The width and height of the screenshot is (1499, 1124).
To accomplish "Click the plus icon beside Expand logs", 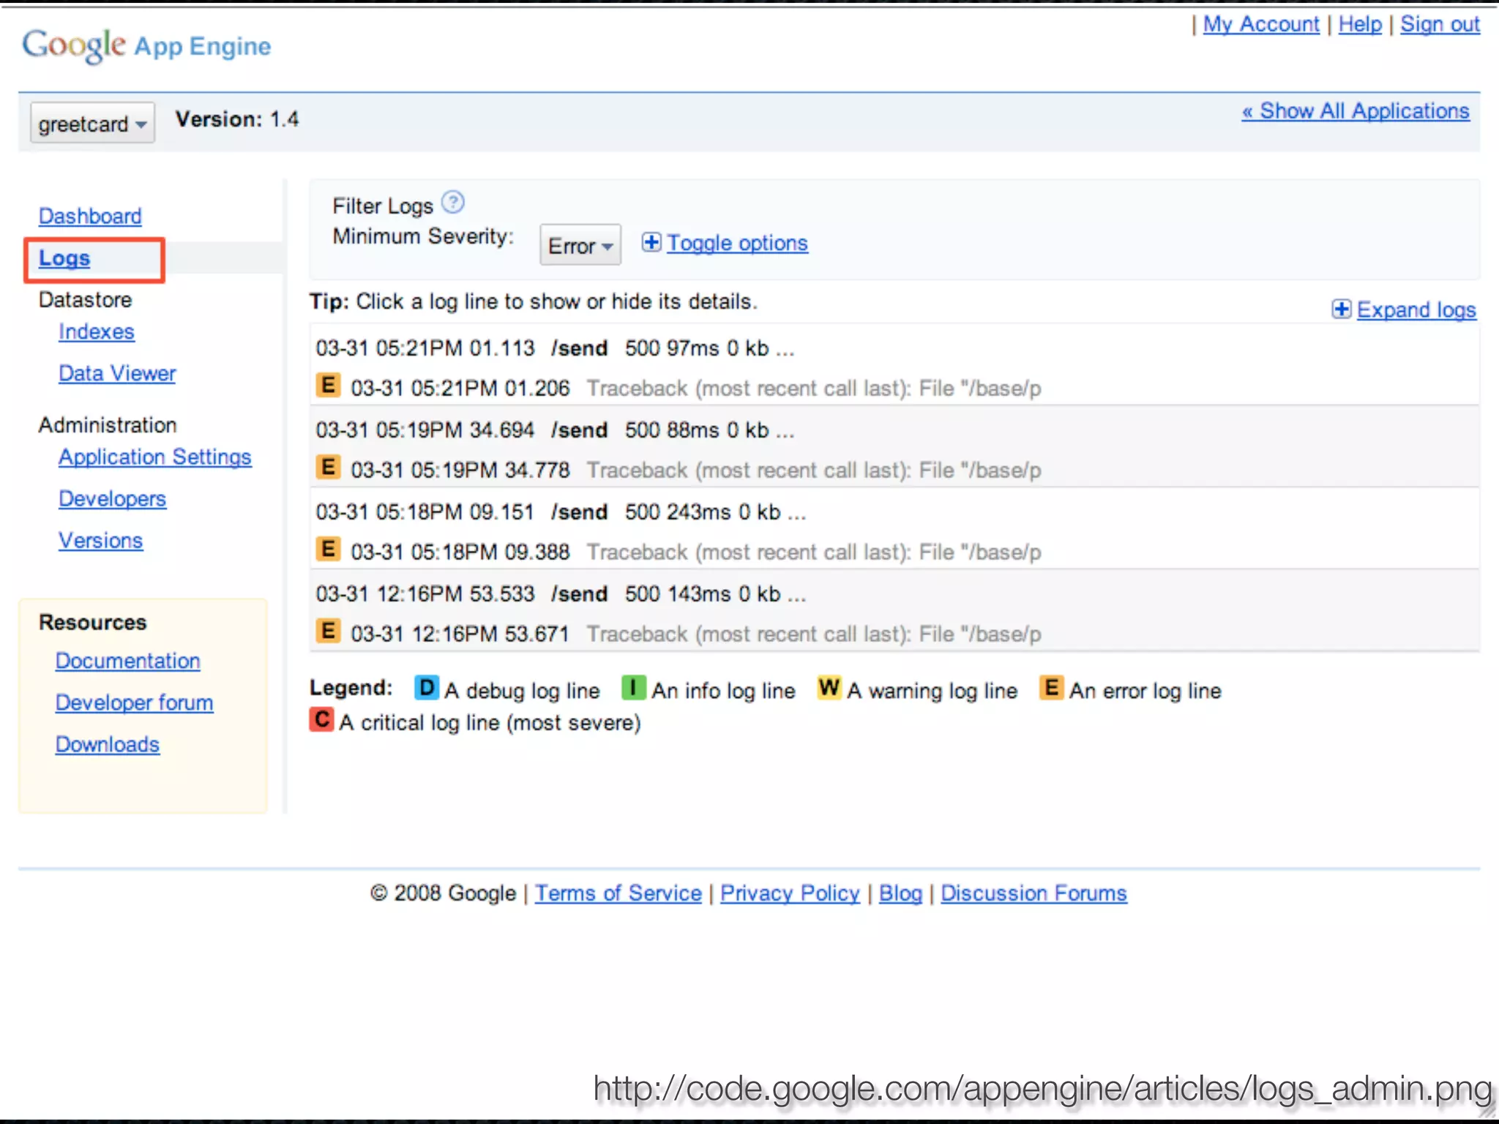I will (1341, 310).
